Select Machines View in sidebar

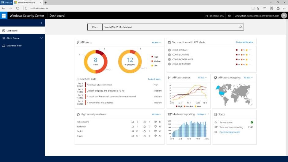(14, 46)
